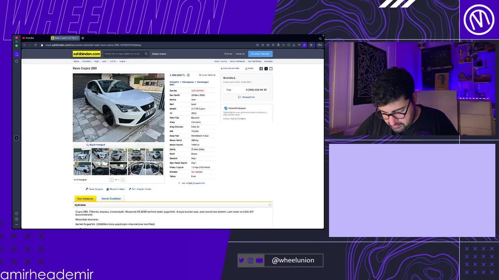Go to previous photo thumbnails page arrow
The width and height of the screenshot is (499, 280).
(x=111, y=180)
